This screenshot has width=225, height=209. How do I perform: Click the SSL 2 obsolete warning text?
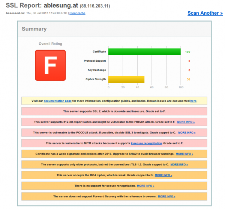[x=114, y=111]
